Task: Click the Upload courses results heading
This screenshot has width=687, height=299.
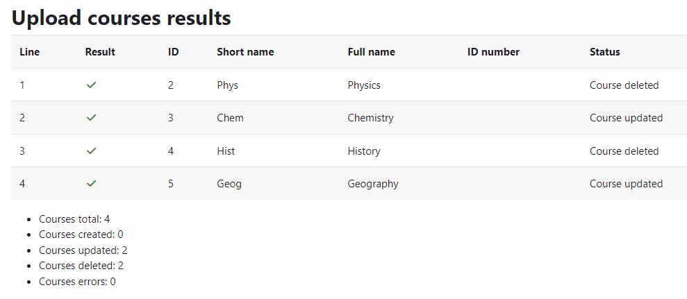Action: 122,19
